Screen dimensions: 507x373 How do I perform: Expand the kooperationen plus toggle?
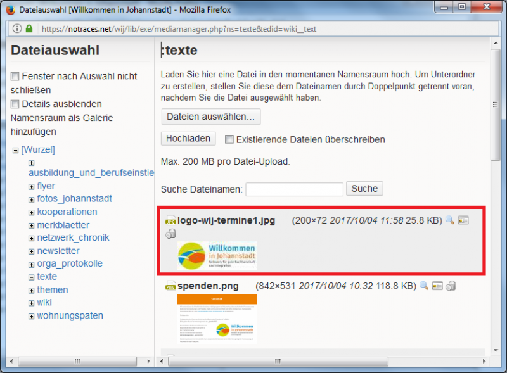[x=31, y=212]
